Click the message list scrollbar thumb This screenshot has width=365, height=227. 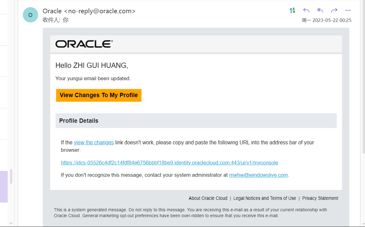pos(11,176)
